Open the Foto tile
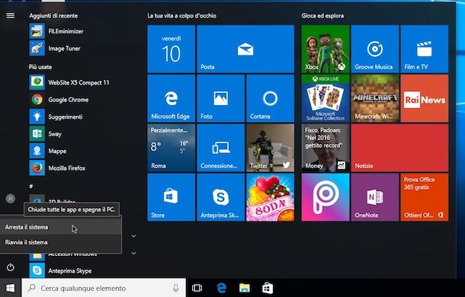This screenshot has width=465, height=297. tap(220, 98)
